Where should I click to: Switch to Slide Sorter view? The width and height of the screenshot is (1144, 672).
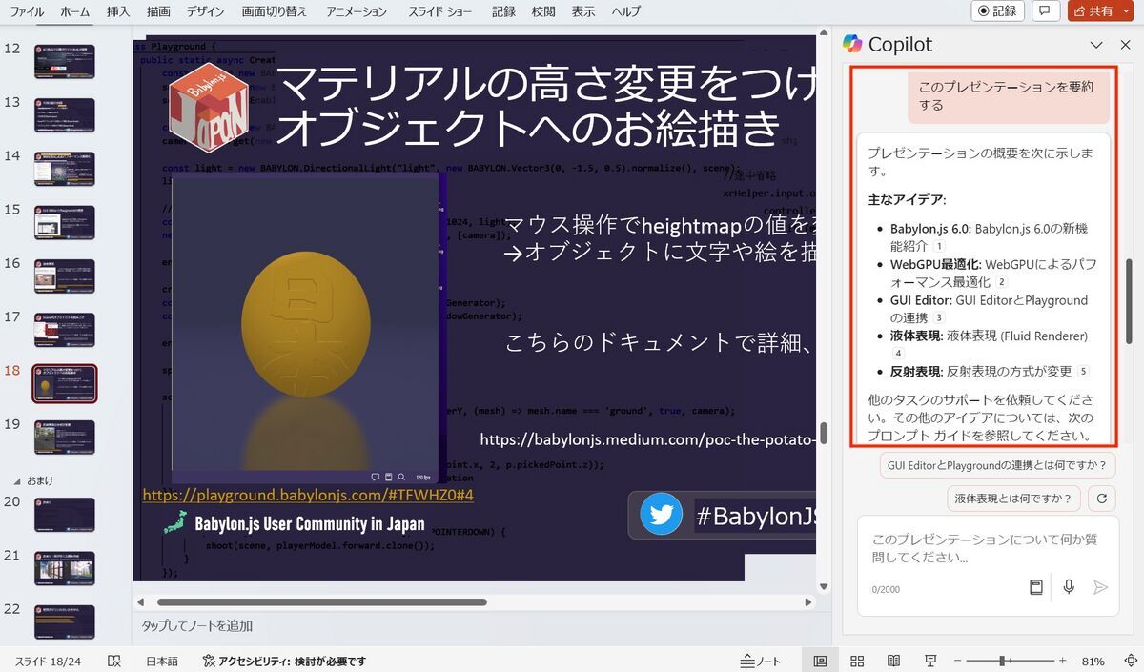(857, 661)
